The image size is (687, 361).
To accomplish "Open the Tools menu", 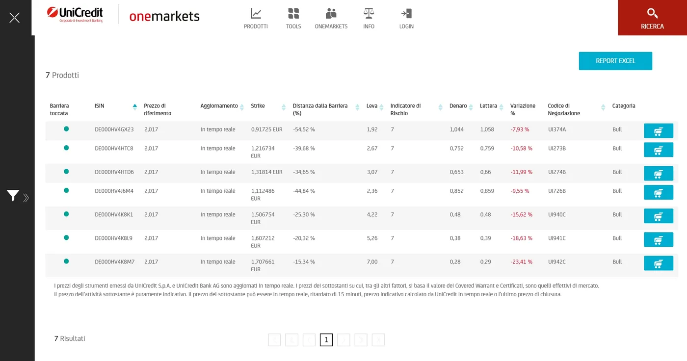I will pos(293,19).
